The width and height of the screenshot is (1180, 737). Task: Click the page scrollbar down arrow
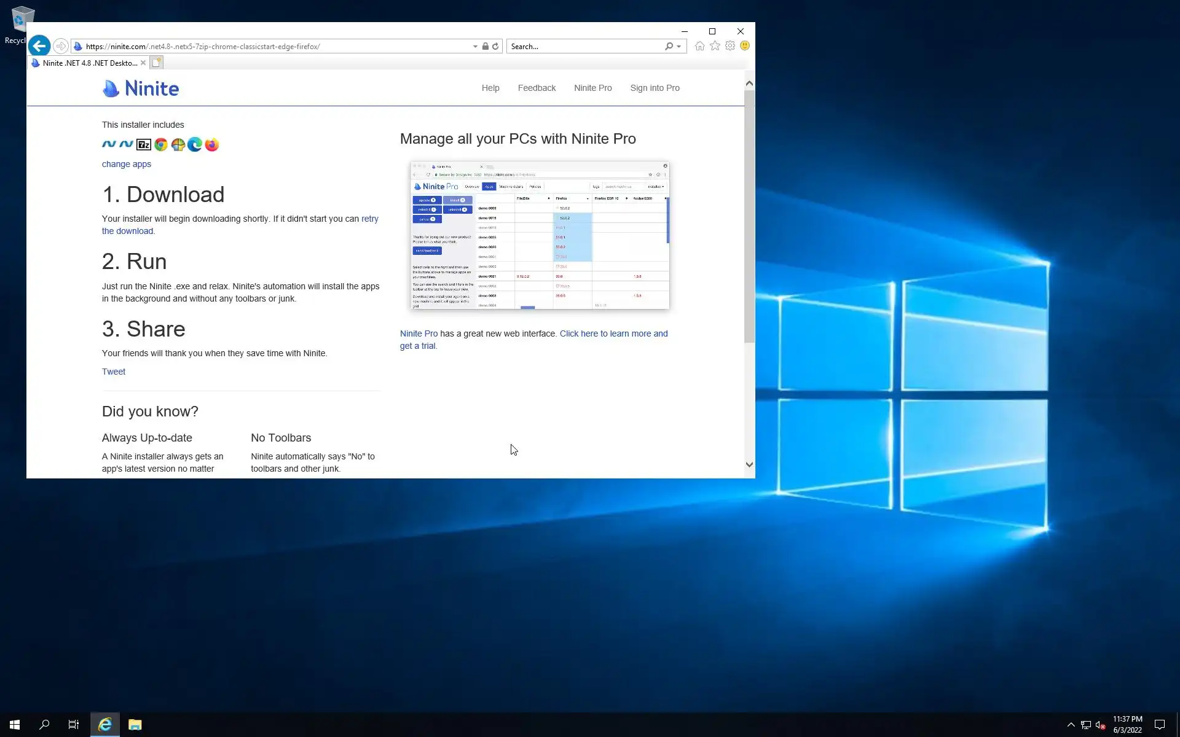tap(749, 465)
